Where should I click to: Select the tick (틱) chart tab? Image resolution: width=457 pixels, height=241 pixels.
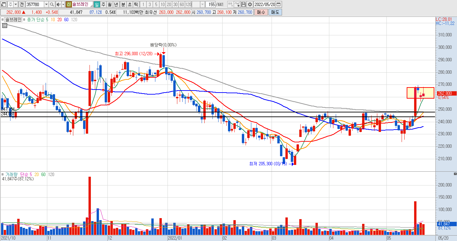135,4
